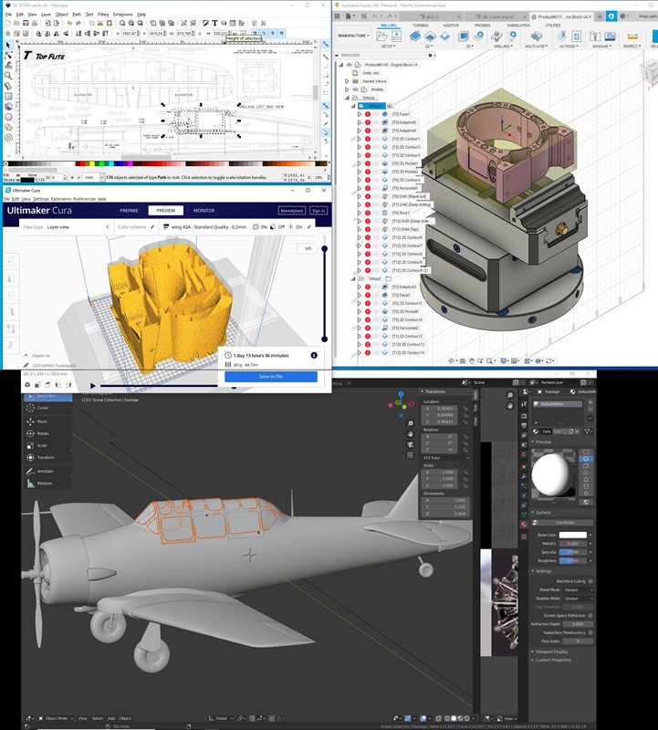This screenshot has height=730, width=658.
Task: Pick the Inkscape ellipse tool
Action: tap(8, 117)
